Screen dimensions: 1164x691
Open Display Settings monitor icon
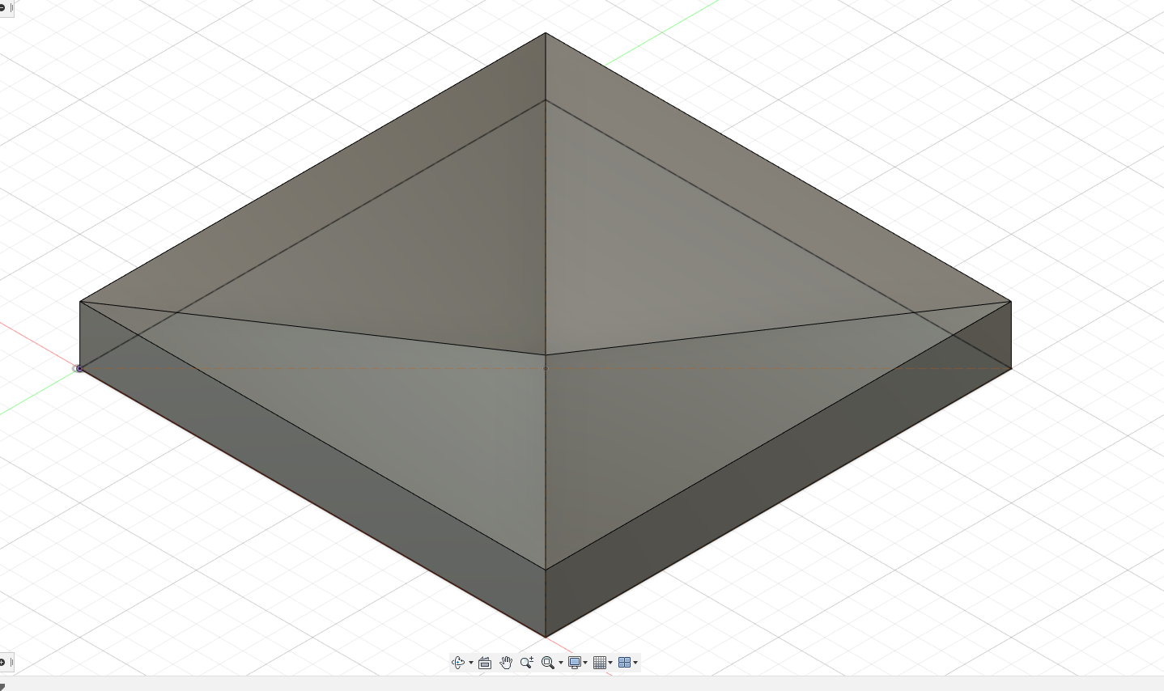click(x=575, y=663)
